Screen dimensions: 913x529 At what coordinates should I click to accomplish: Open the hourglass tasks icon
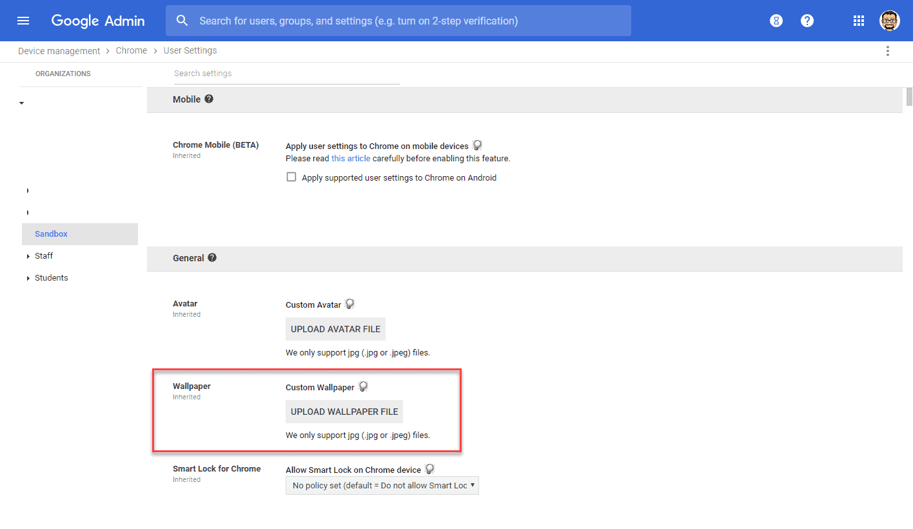[x=776, y=21]
